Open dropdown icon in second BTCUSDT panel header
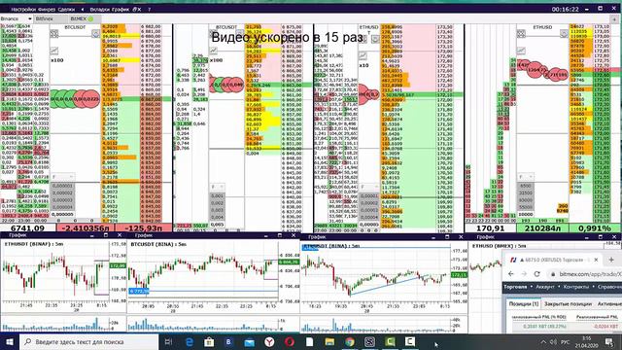Screen dimensions: 622x350 point(240,33)
